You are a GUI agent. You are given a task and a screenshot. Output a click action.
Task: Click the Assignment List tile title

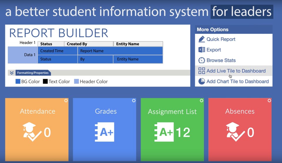[172, 112]
